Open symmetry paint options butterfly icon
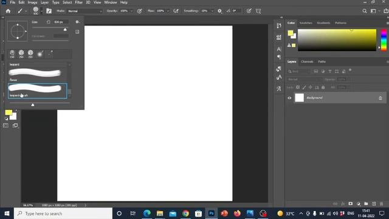Image resolution: width=389 pixels, height=219 pixels. (258, 11)
